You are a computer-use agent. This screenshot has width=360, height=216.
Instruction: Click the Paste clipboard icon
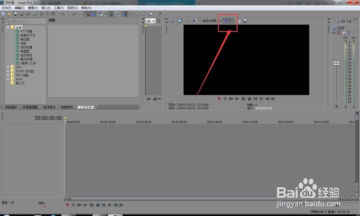(54, 14)
